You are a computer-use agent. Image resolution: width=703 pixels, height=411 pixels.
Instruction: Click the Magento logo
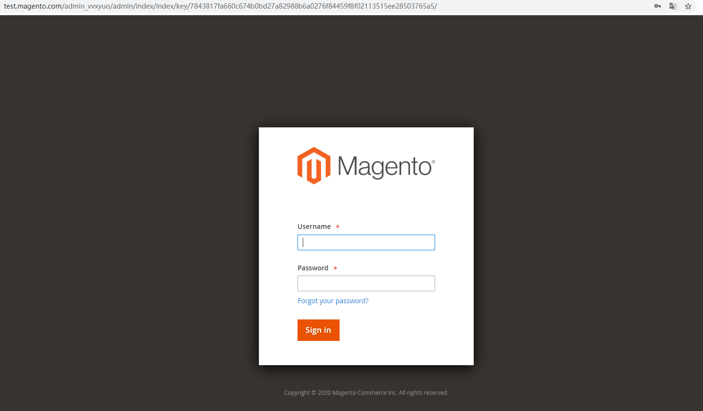coord(366,165)
